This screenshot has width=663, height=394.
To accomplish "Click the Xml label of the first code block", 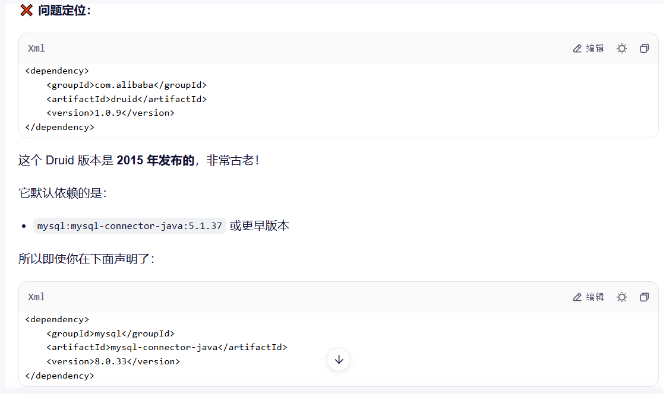I will tap(36, 49).
